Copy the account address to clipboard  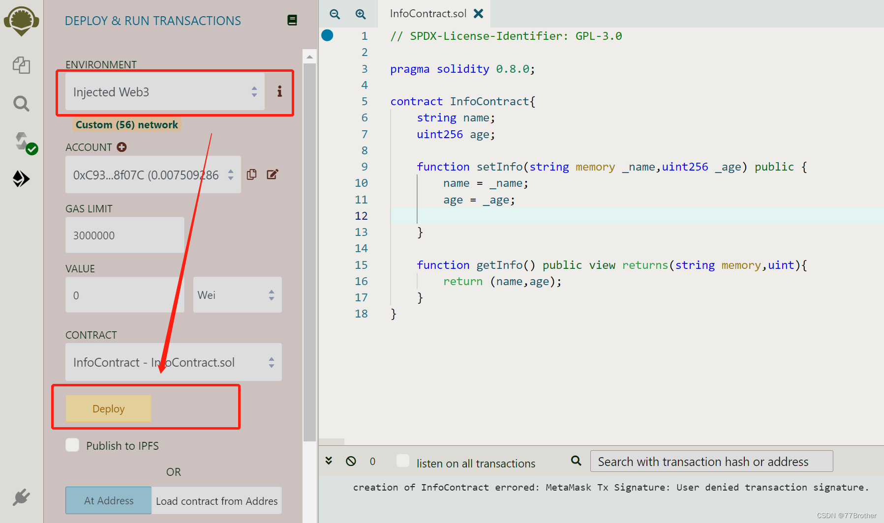point(251,174)
